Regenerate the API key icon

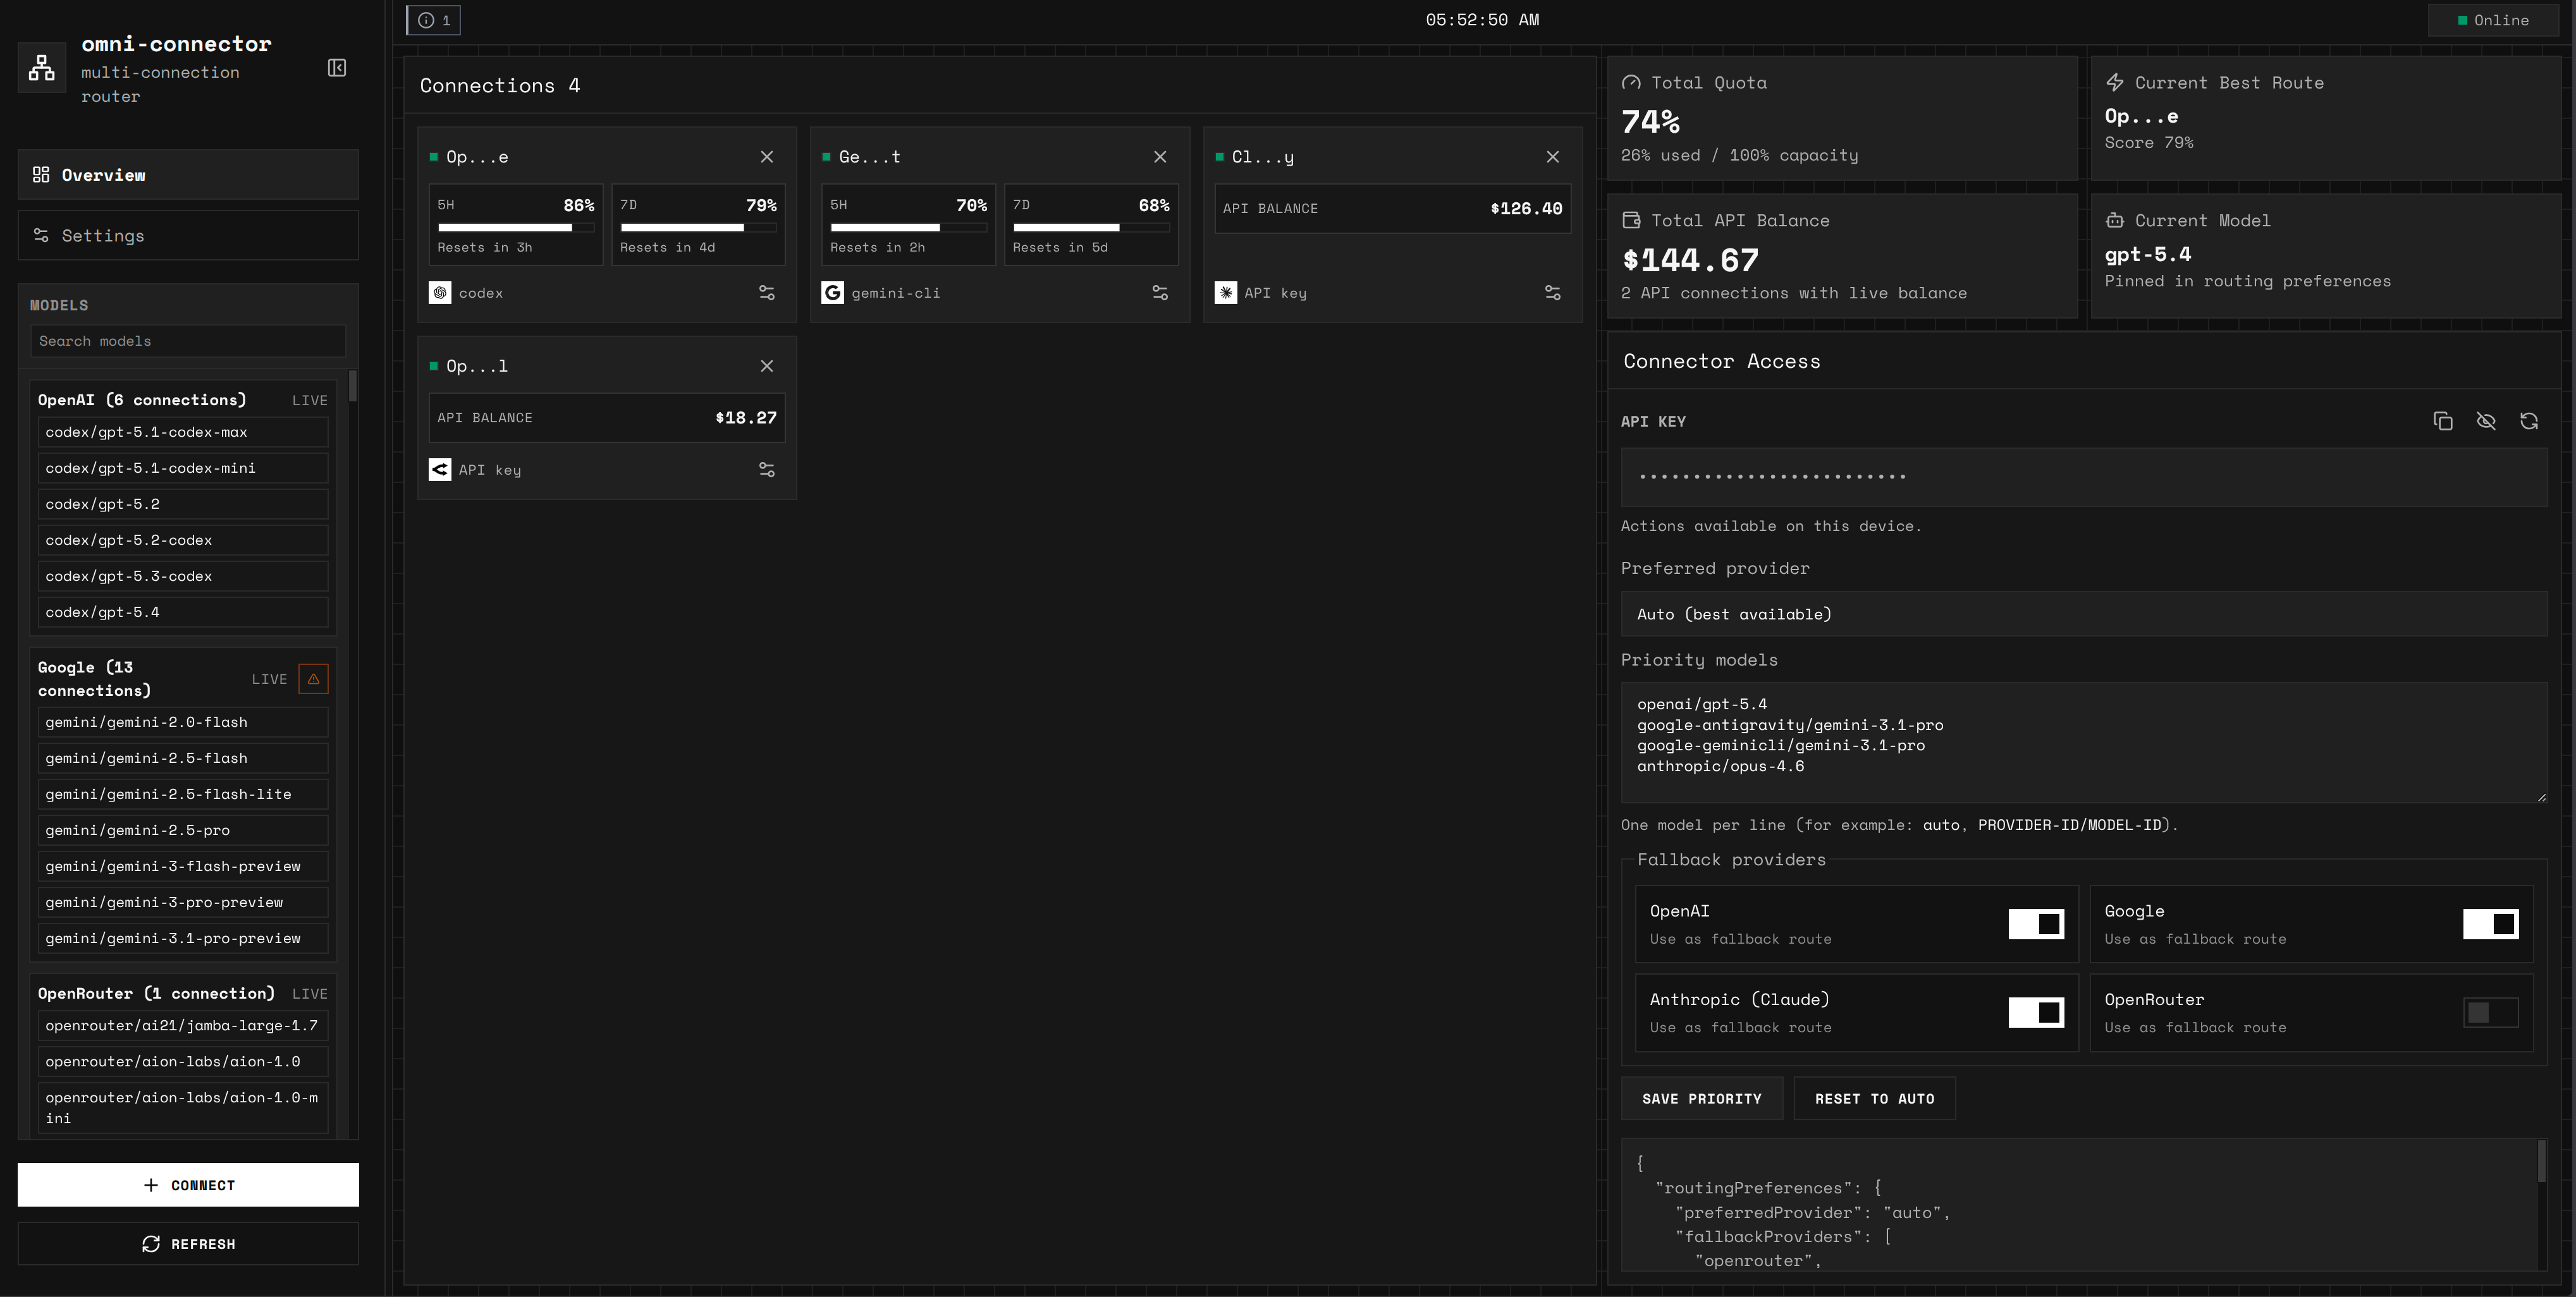(x=2528, y=421)
